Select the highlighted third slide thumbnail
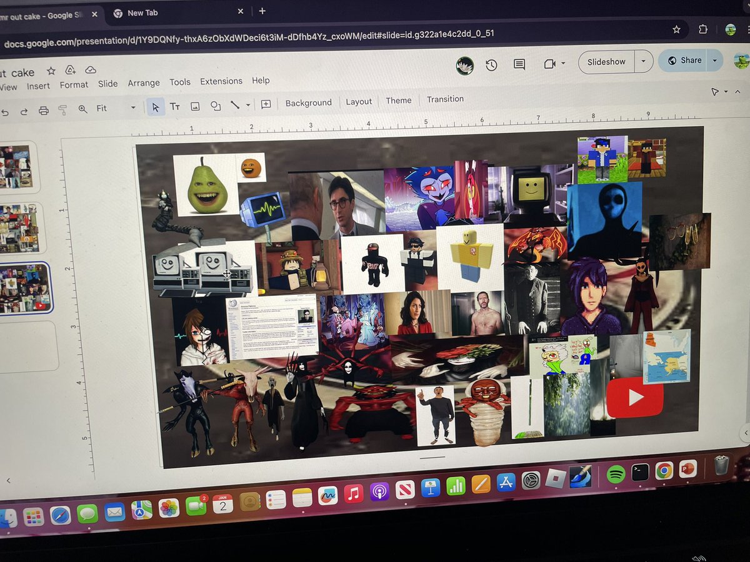 point(24,288)
